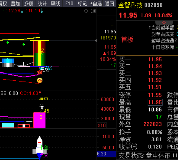Click the 最低 value 10.86
The image size is (178, 160).
pos(155,109)
